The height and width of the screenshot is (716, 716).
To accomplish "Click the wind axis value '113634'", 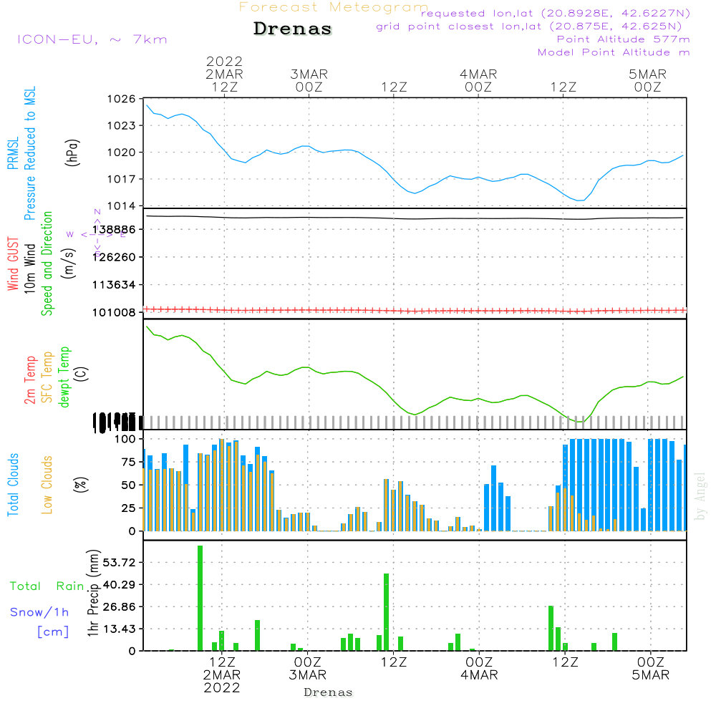I will (x=114, y=284).
